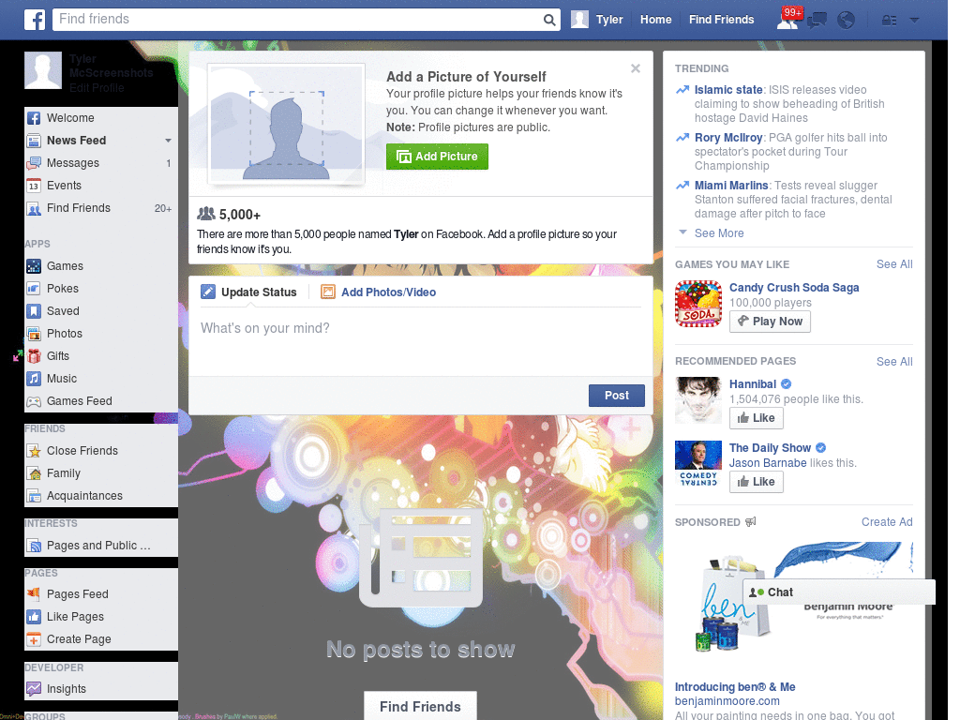Click Find Friends button below No posts

(x=420, y=707)
